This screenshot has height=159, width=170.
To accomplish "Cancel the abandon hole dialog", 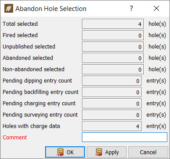I will click(148, 152).
